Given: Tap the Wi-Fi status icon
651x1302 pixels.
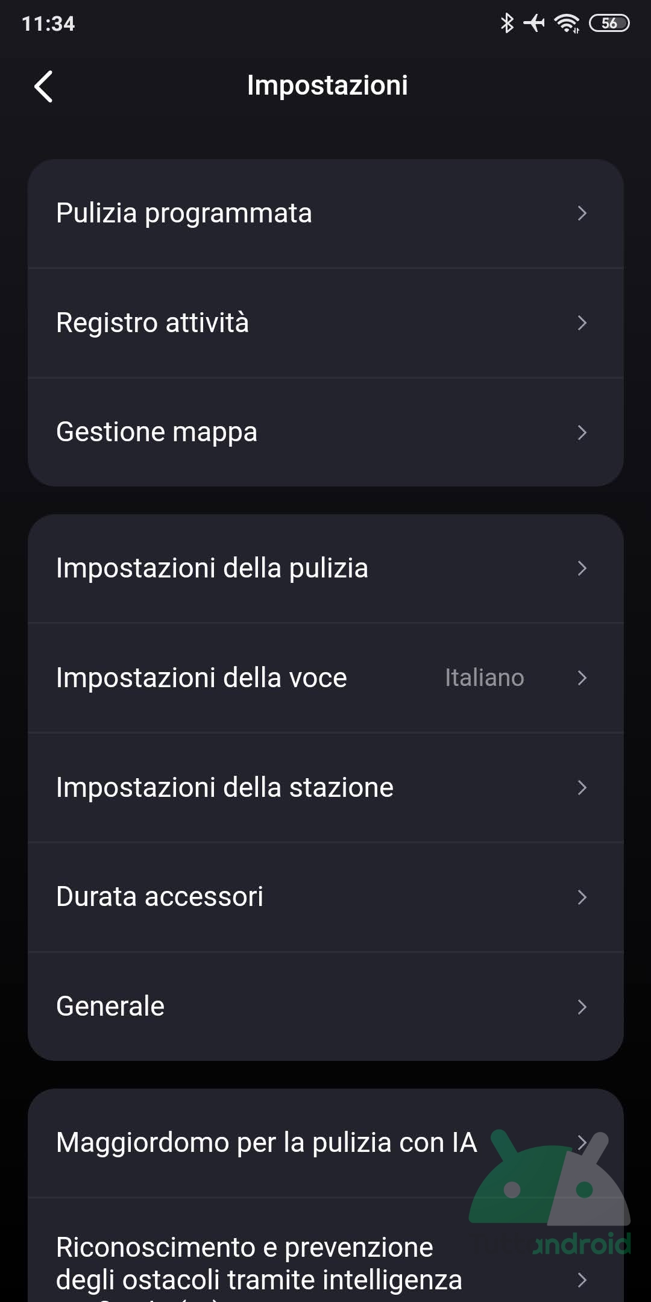Looking at the screenshot, I should [567, 24].
